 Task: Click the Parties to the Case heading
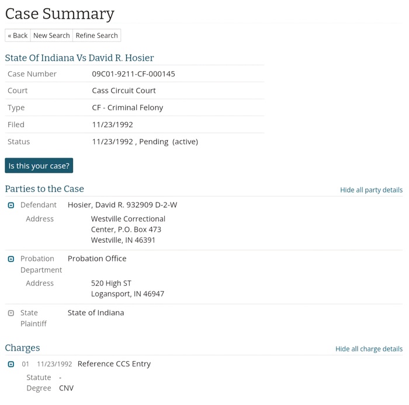click(44, 189)
